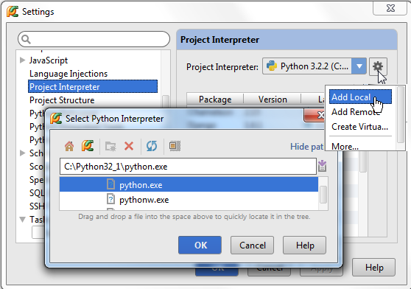Viewport: 411px width, 289px height.
Task: Open the gear settings icon next to the interpreter
Action: click(x=378, y=66)
